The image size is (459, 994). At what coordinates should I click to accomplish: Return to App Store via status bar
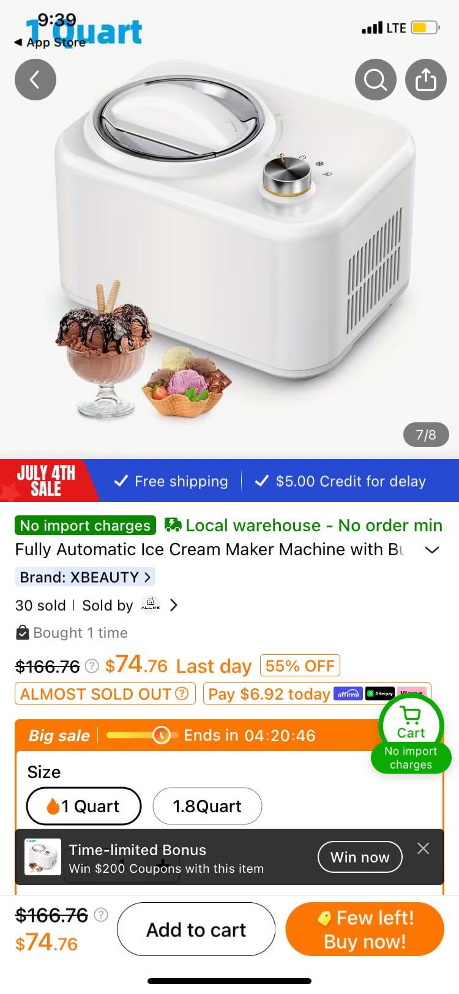pos(50,42)
